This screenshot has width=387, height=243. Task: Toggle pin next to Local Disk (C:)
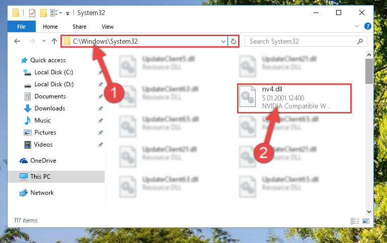(x=100, y=72)
